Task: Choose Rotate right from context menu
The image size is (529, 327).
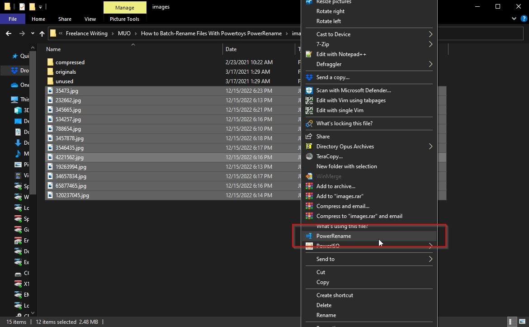Action: [x=330, y=11]
